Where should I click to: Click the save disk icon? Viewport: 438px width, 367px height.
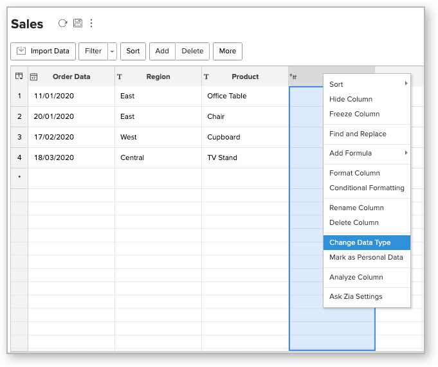click(x=77, y=24)
